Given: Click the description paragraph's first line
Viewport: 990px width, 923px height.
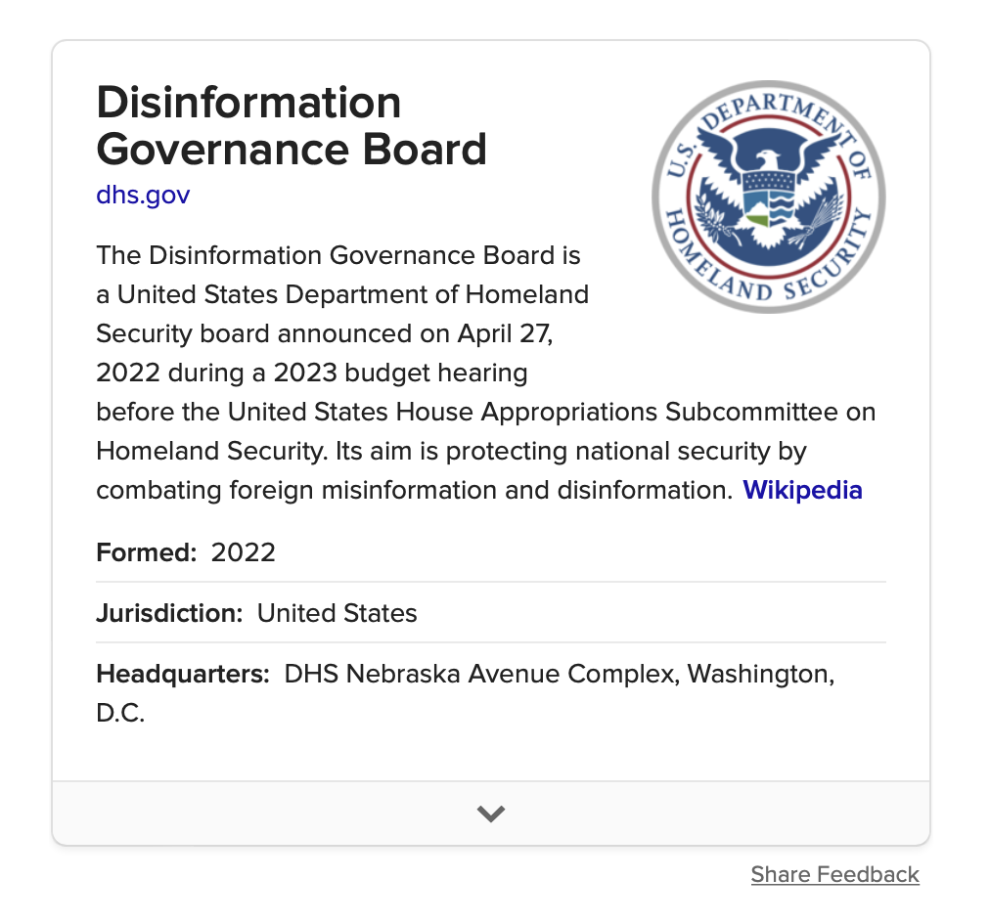Looking at the screenshot, I should (337, 255).
